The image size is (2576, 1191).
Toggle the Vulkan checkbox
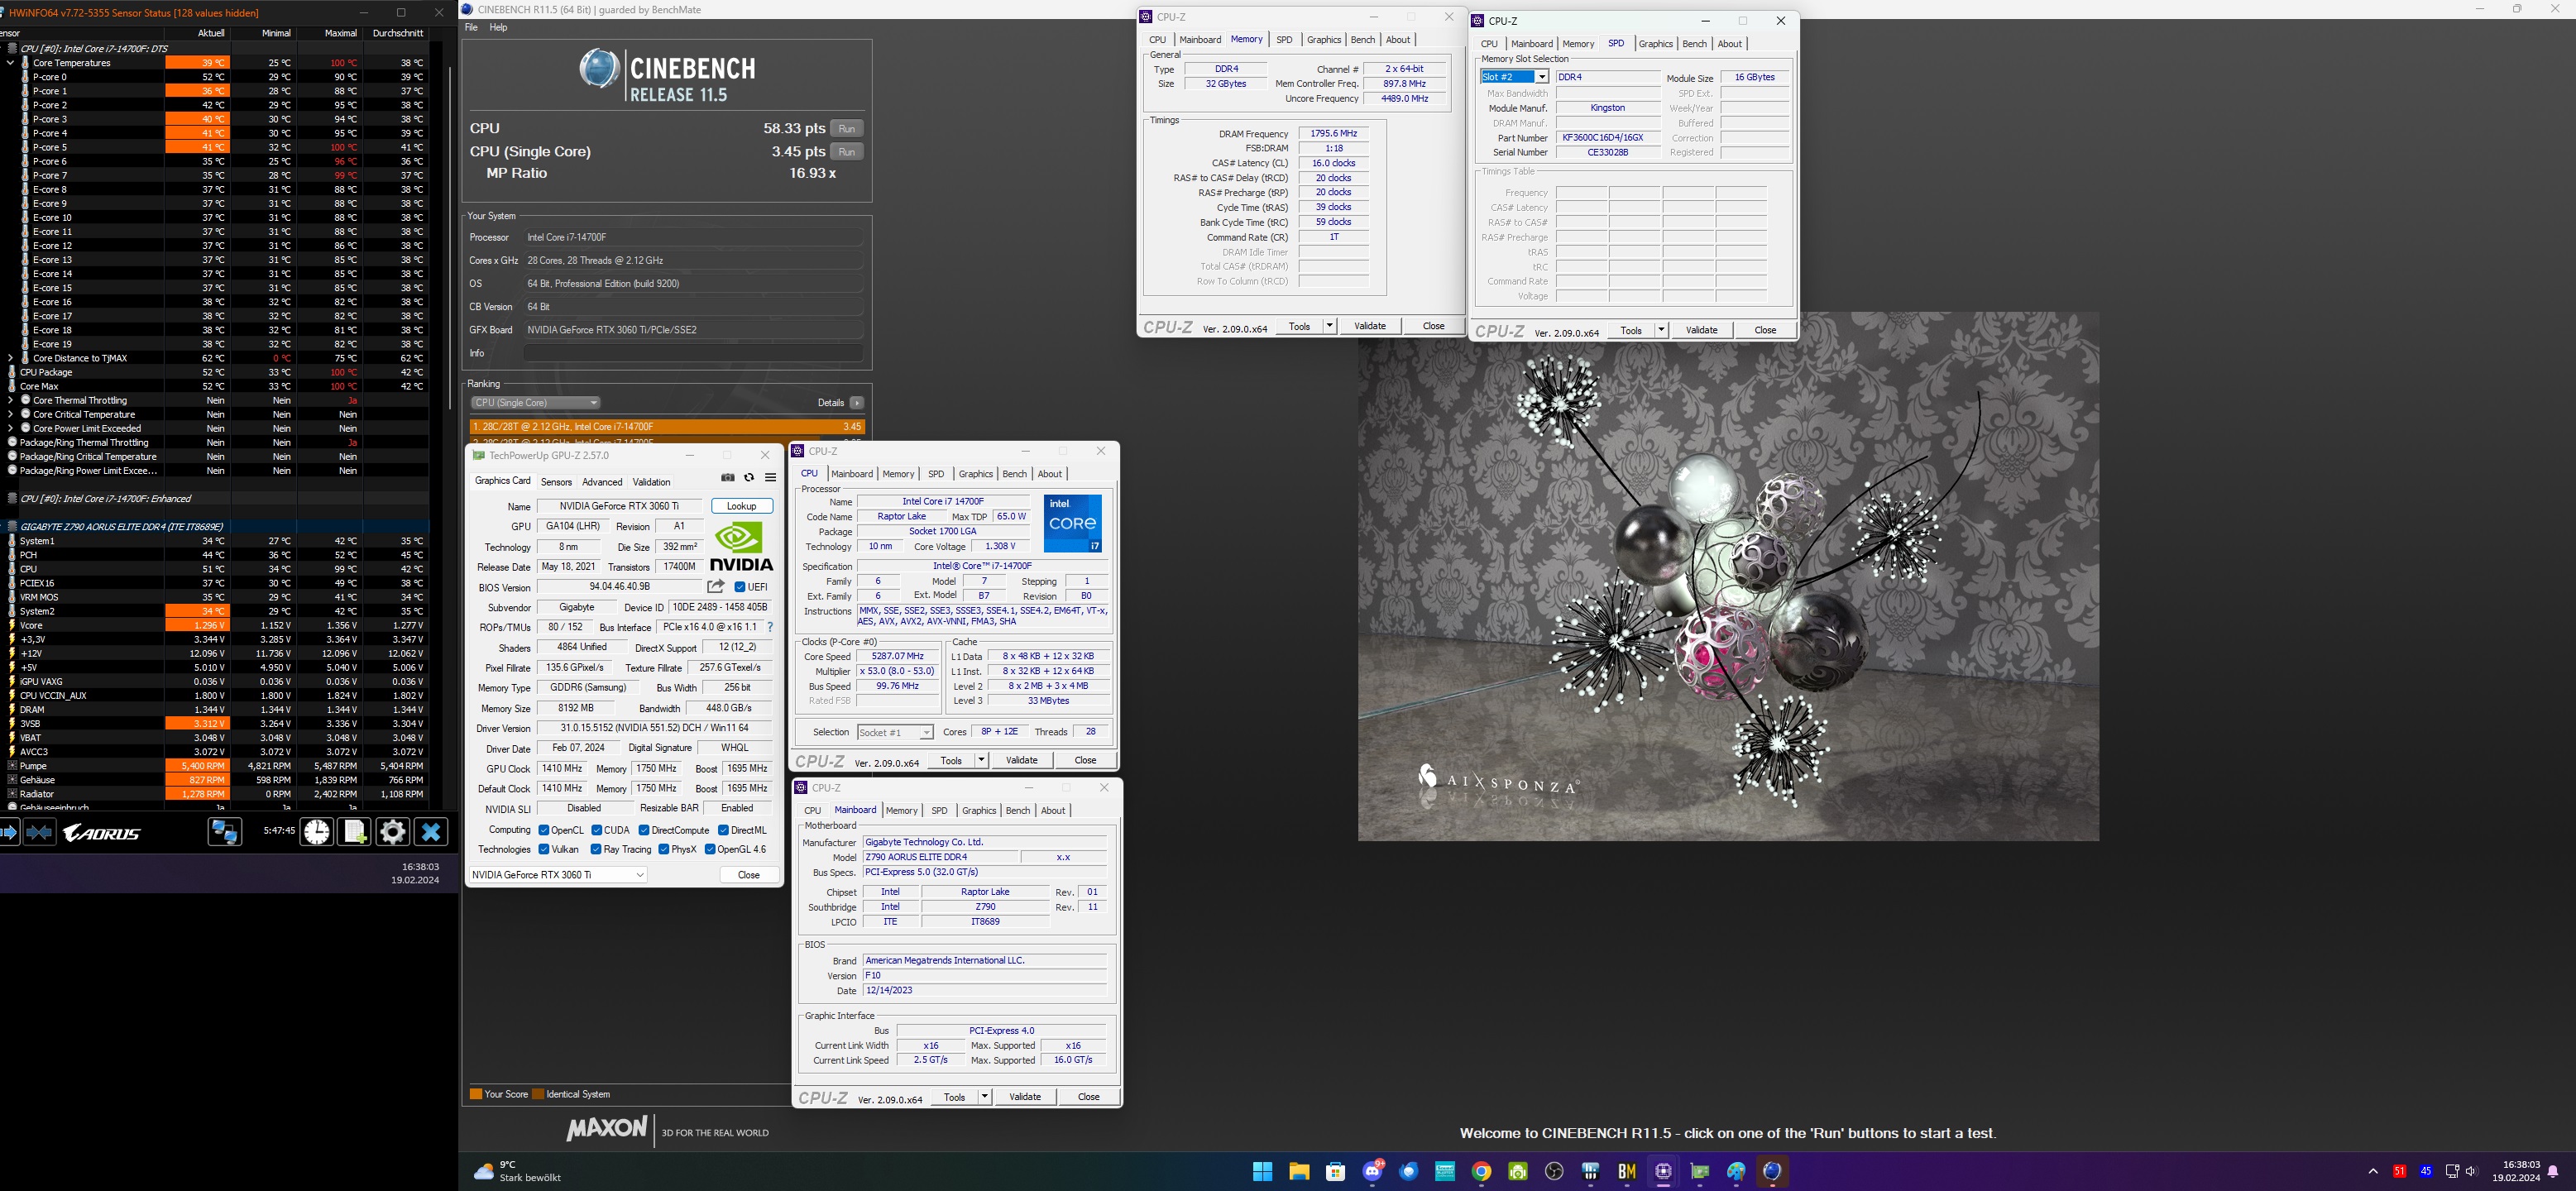point(544,849)
